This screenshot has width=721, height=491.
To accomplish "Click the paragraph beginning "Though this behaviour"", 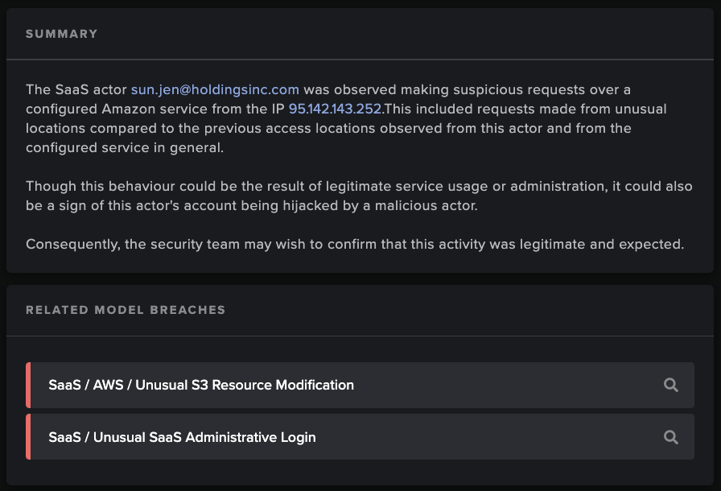I will 359,196.
